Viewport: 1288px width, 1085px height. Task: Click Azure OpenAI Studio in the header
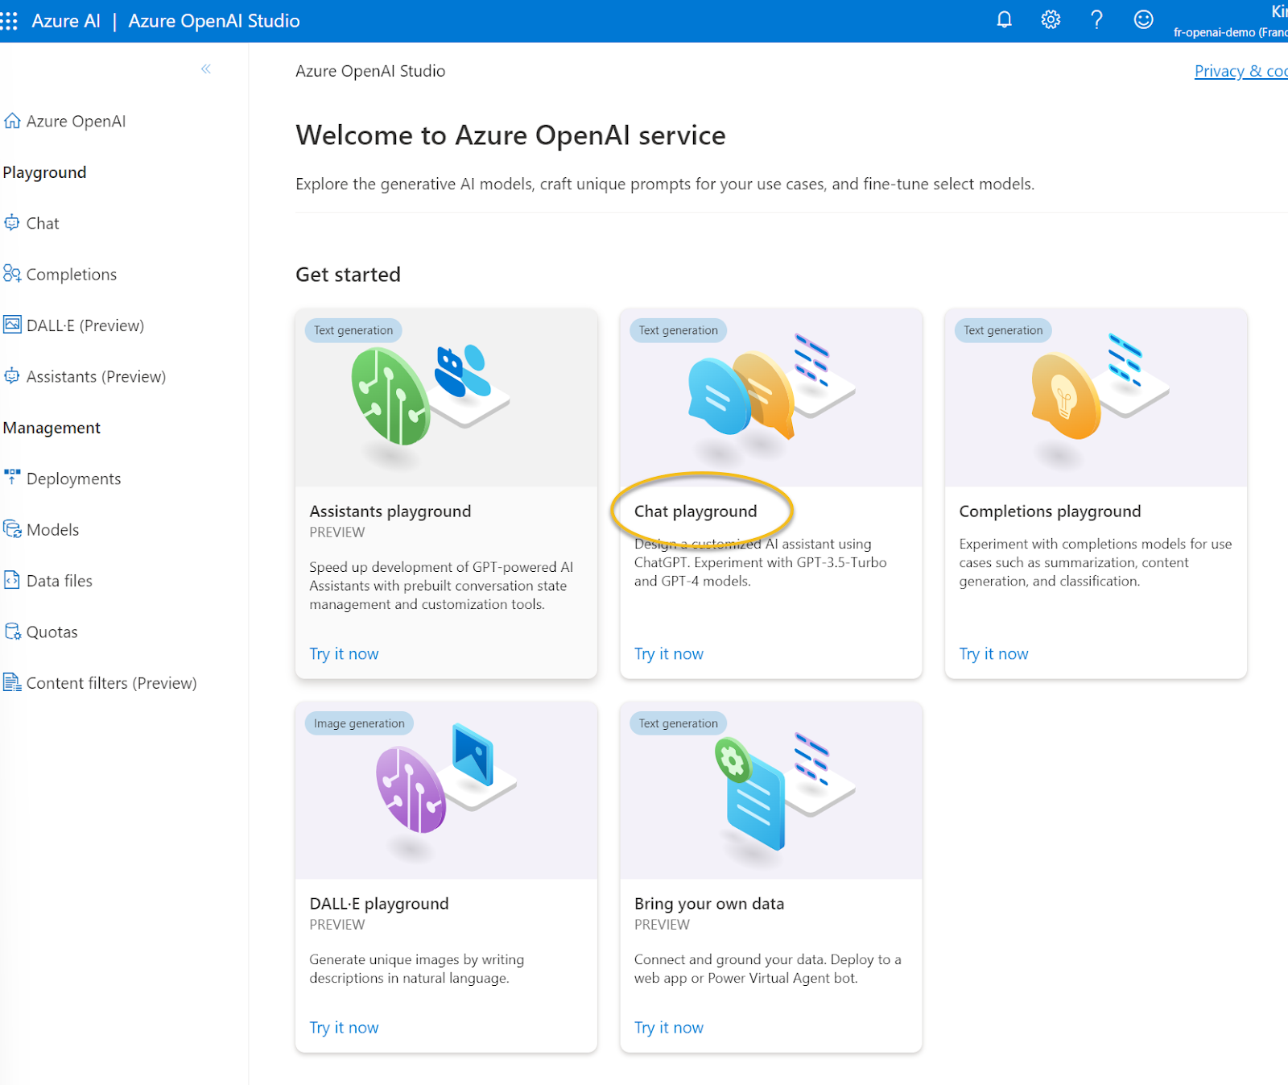[x=214, y=21]
